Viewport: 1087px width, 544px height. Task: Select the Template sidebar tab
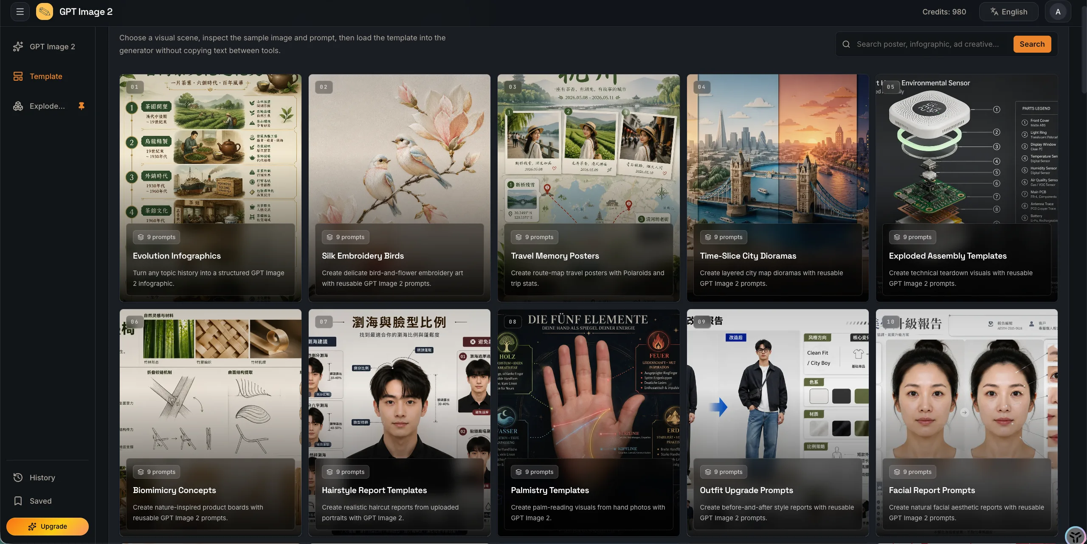(45, 76)
